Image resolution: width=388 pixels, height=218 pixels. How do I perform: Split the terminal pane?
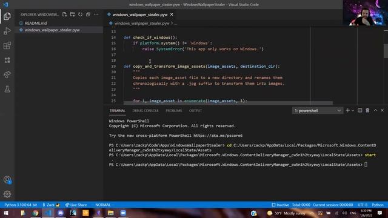point(360,110)
